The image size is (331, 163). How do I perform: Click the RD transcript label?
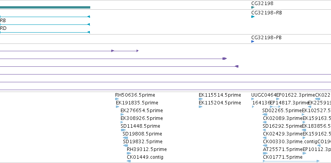(3, 28)
